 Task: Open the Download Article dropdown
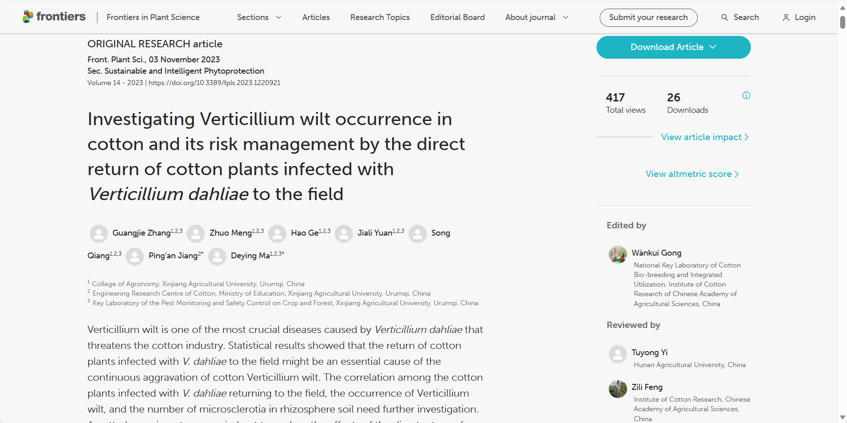(673, 47)
